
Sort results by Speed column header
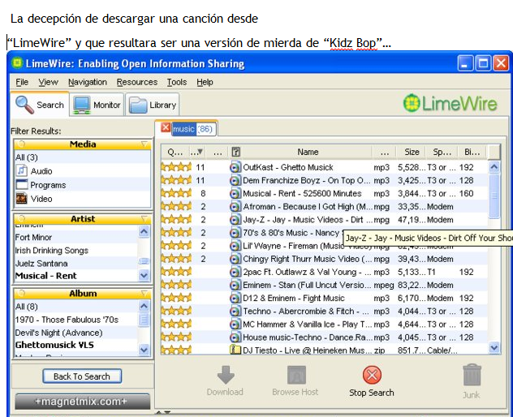[442, 152]
